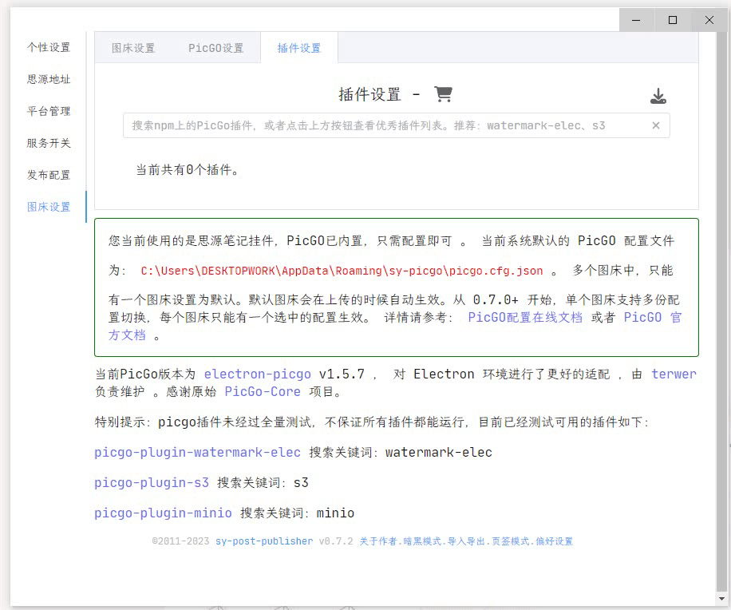This screenshot has width=731, height=610.
Task: Open picgo-plugin-minio link
Action: (x=163, y=513)
